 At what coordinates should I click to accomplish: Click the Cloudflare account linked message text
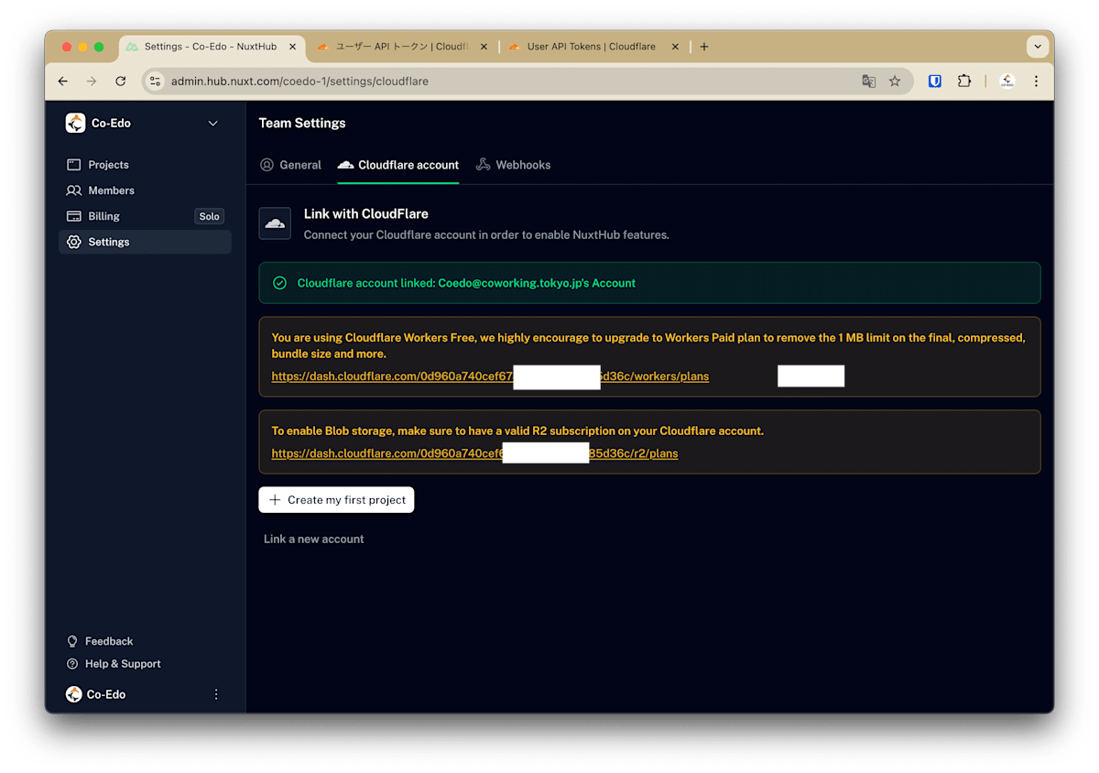[x=466, y=283]
